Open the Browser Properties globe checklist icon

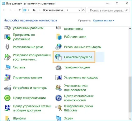pyautogui.click(x=59, y=57)
